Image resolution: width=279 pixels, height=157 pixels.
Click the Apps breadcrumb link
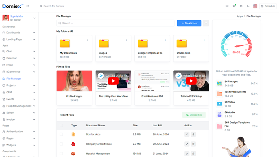(x=240, y=16)
